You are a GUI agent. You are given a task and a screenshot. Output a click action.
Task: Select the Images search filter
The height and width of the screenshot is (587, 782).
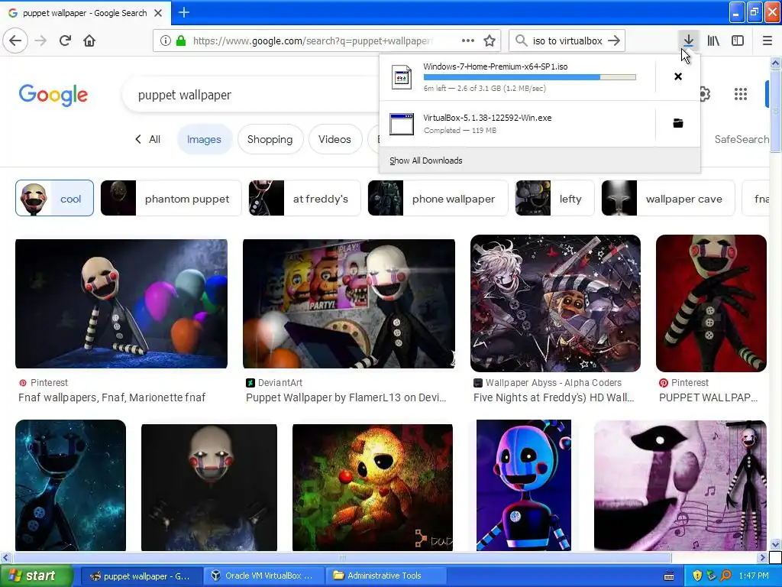pos(204,139)
